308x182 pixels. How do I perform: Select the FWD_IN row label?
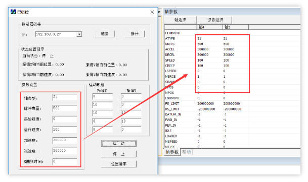click(x=171, y=120)
